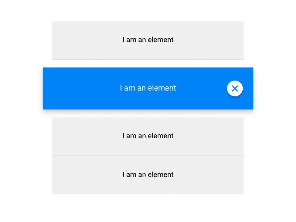Click the right side of the top gray element
Image resolution: width=296 pixels, height=222 pixels.
coord(218,40)
